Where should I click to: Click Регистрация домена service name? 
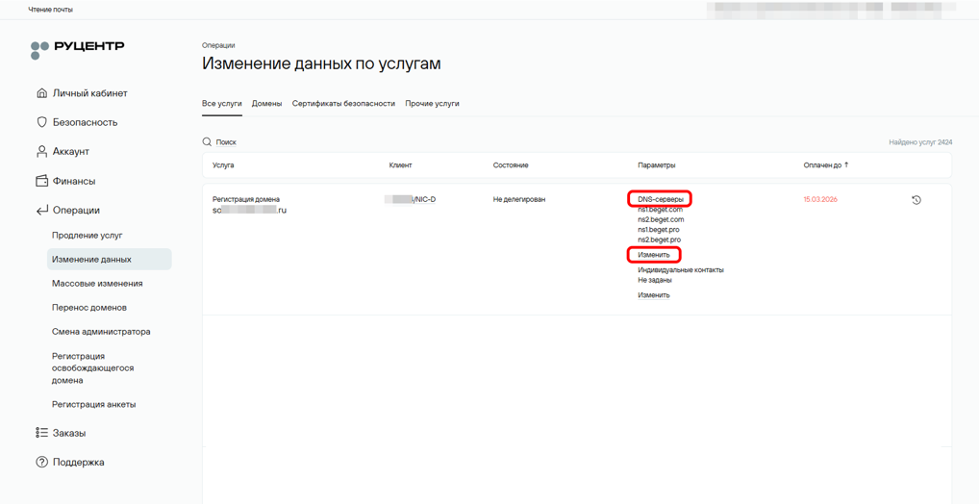coord(246,199)
